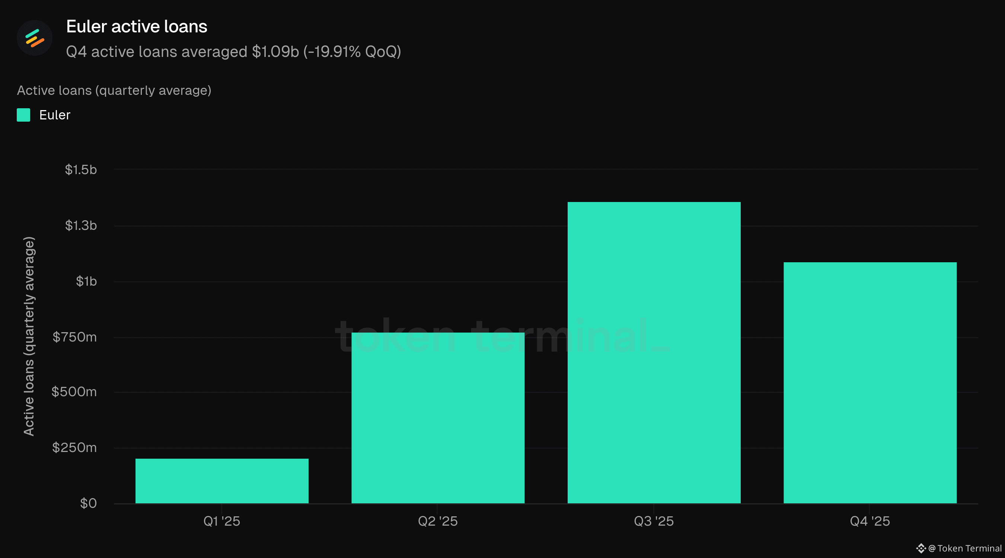Click the Euler legend label
The image size is (1005, 558).
click(x=55, y=115)
